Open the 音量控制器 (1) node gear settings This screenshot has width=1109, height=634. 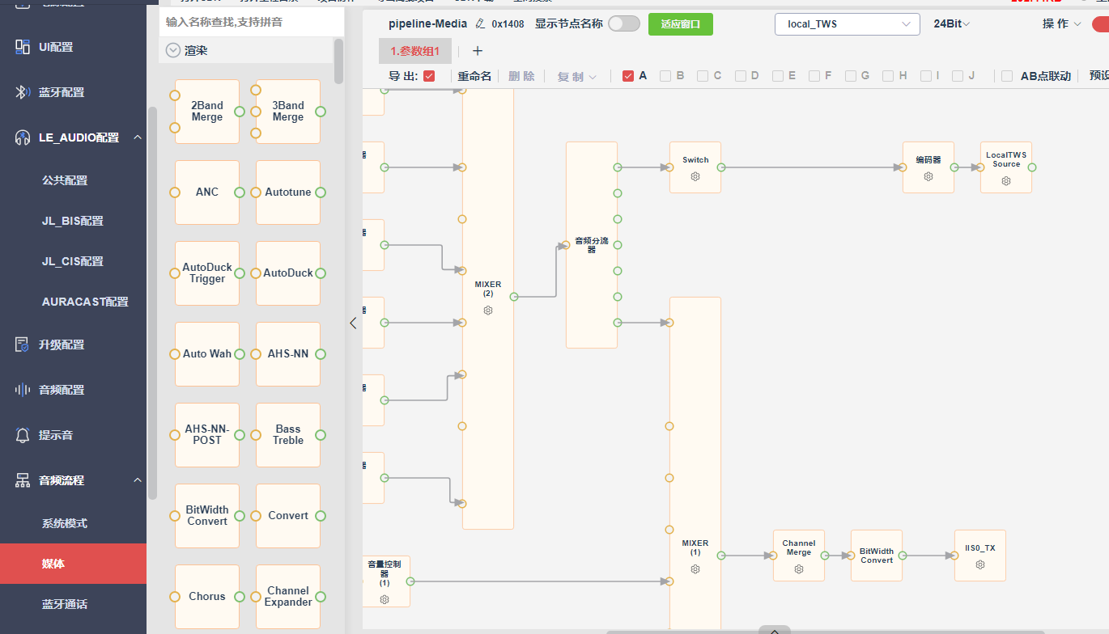(x=385, y=599)
